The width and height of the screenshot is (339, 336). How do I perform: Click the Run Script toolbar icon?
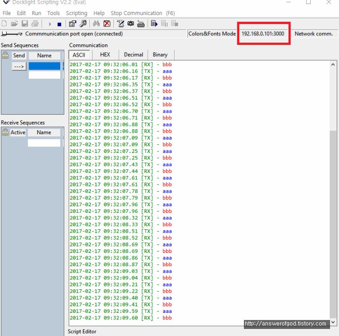coord(154,24)
